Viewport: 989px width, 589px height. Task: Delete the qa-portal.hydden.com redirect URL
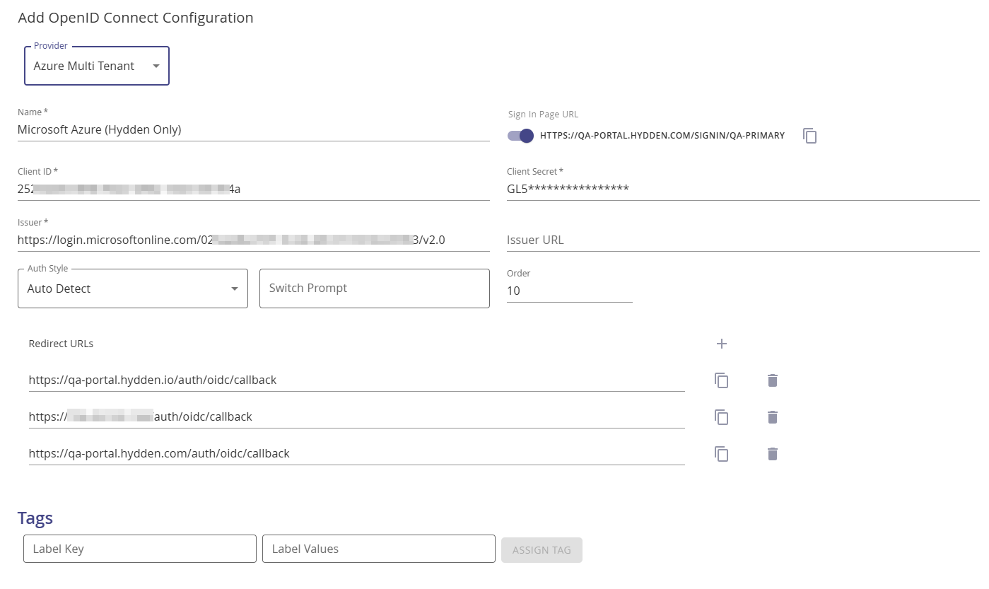(772, 453)
